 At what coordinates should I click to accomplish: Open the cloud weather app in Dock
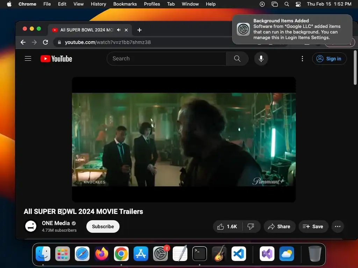tap(287, 254)
